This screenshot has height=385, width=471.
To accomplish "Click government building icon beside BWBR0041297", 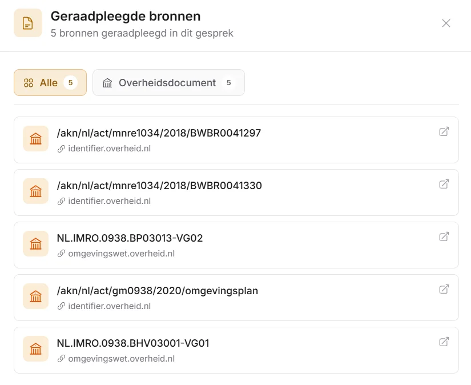I will pyautogui.click(x=35, y=139).
